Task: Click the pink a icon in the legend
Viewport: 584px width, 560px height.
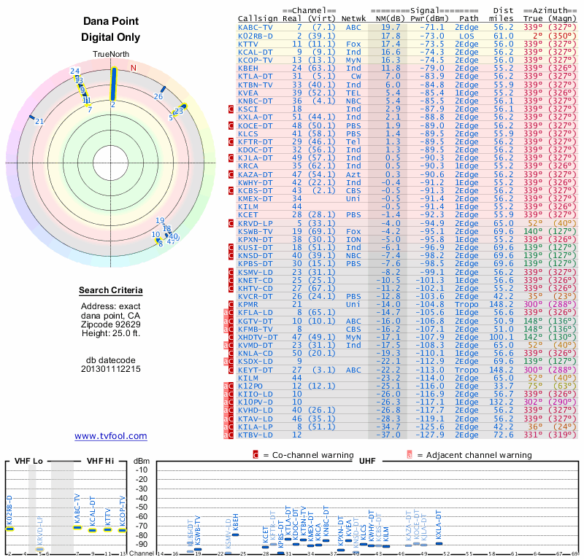Action: coord(410,455)
